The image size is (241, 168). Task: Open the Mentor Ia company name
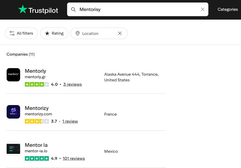click(x=36, y=145)
